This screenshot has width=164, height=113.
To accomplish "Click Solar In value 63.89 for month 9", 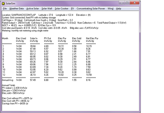I will (x=33, y=67).
